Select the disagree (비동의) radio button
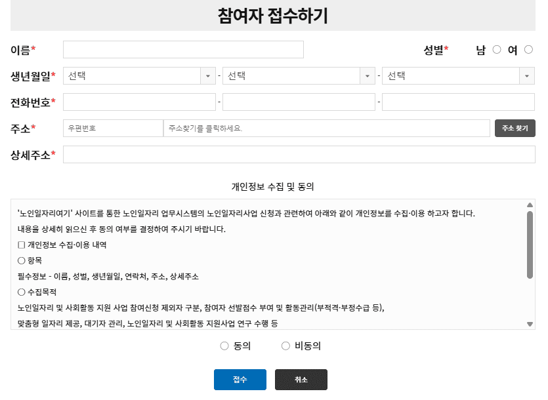Screen dimensions: 548x400 [x=285, y=346]
